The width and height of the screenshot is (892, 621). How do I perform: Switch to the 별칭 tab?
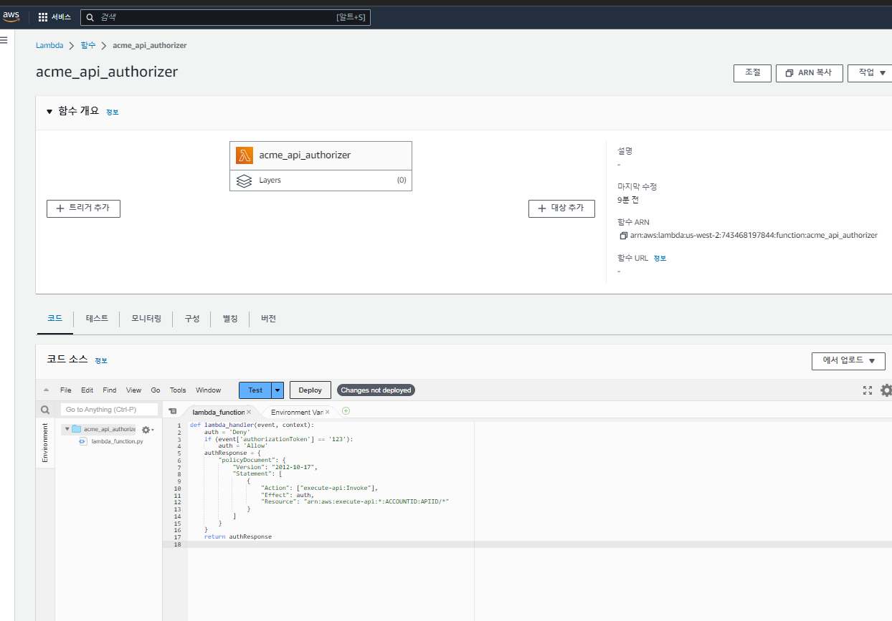click(x=230, y=319)
